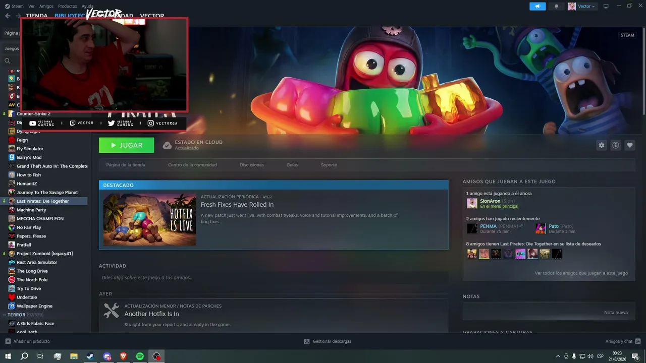
Task: Click Nota nueva in notes section
Action: click(616, 313)
